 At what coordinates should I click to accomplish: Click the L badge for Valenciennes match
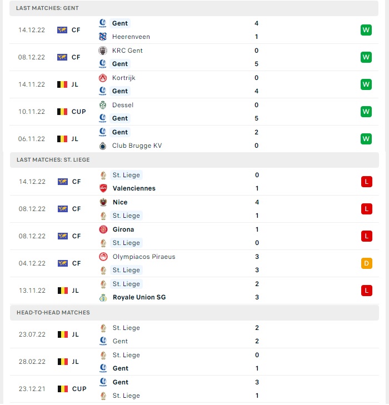point(367,182)
